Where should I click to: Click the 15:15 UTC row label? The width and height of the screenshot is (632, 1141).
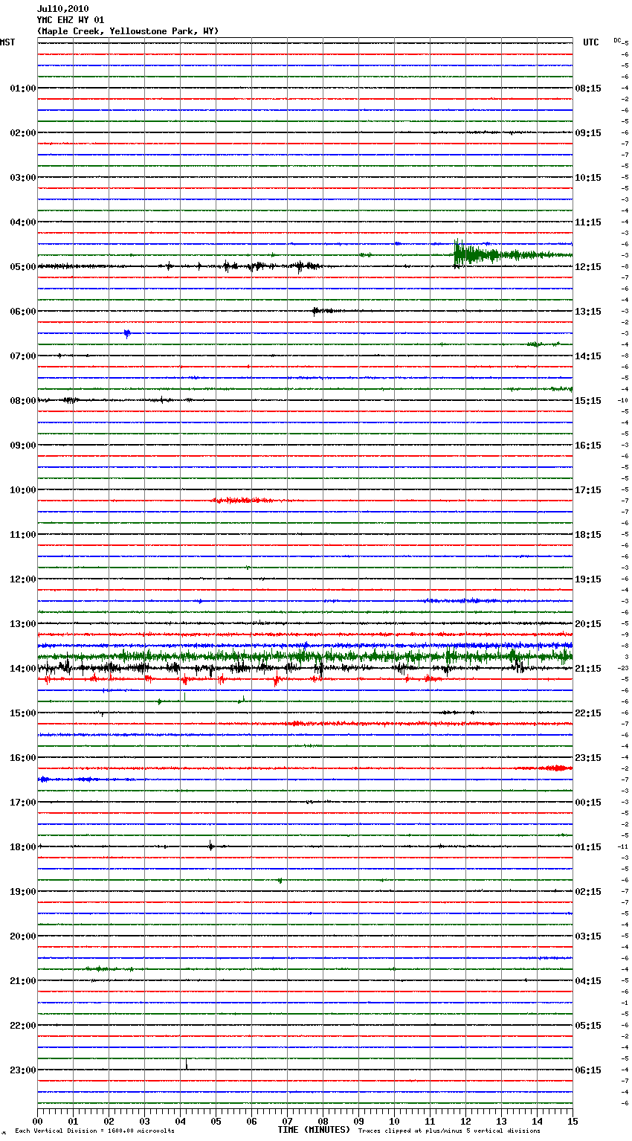point(588,401)
